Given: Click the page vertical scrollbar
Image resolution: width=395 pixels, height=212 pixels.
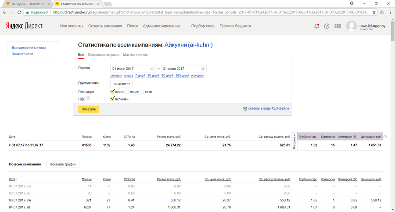Looking at the screenshot, I should coord(392,110).
